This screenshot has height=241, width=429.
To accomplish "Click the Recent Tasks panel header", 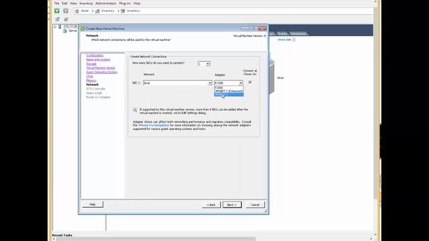I will (x=62, y=235).
